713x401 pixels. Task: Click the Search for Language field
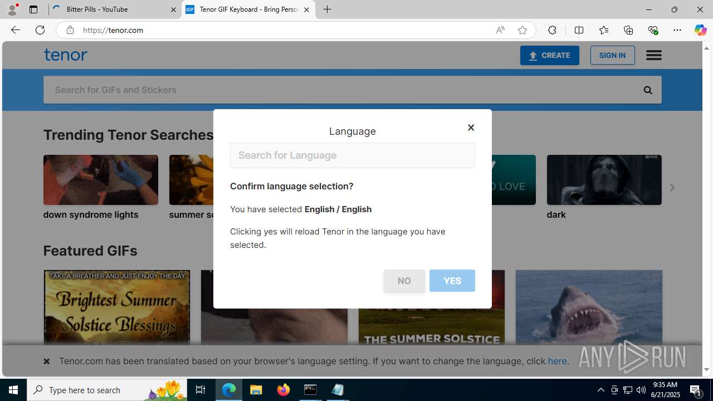(x=352, y=155)
